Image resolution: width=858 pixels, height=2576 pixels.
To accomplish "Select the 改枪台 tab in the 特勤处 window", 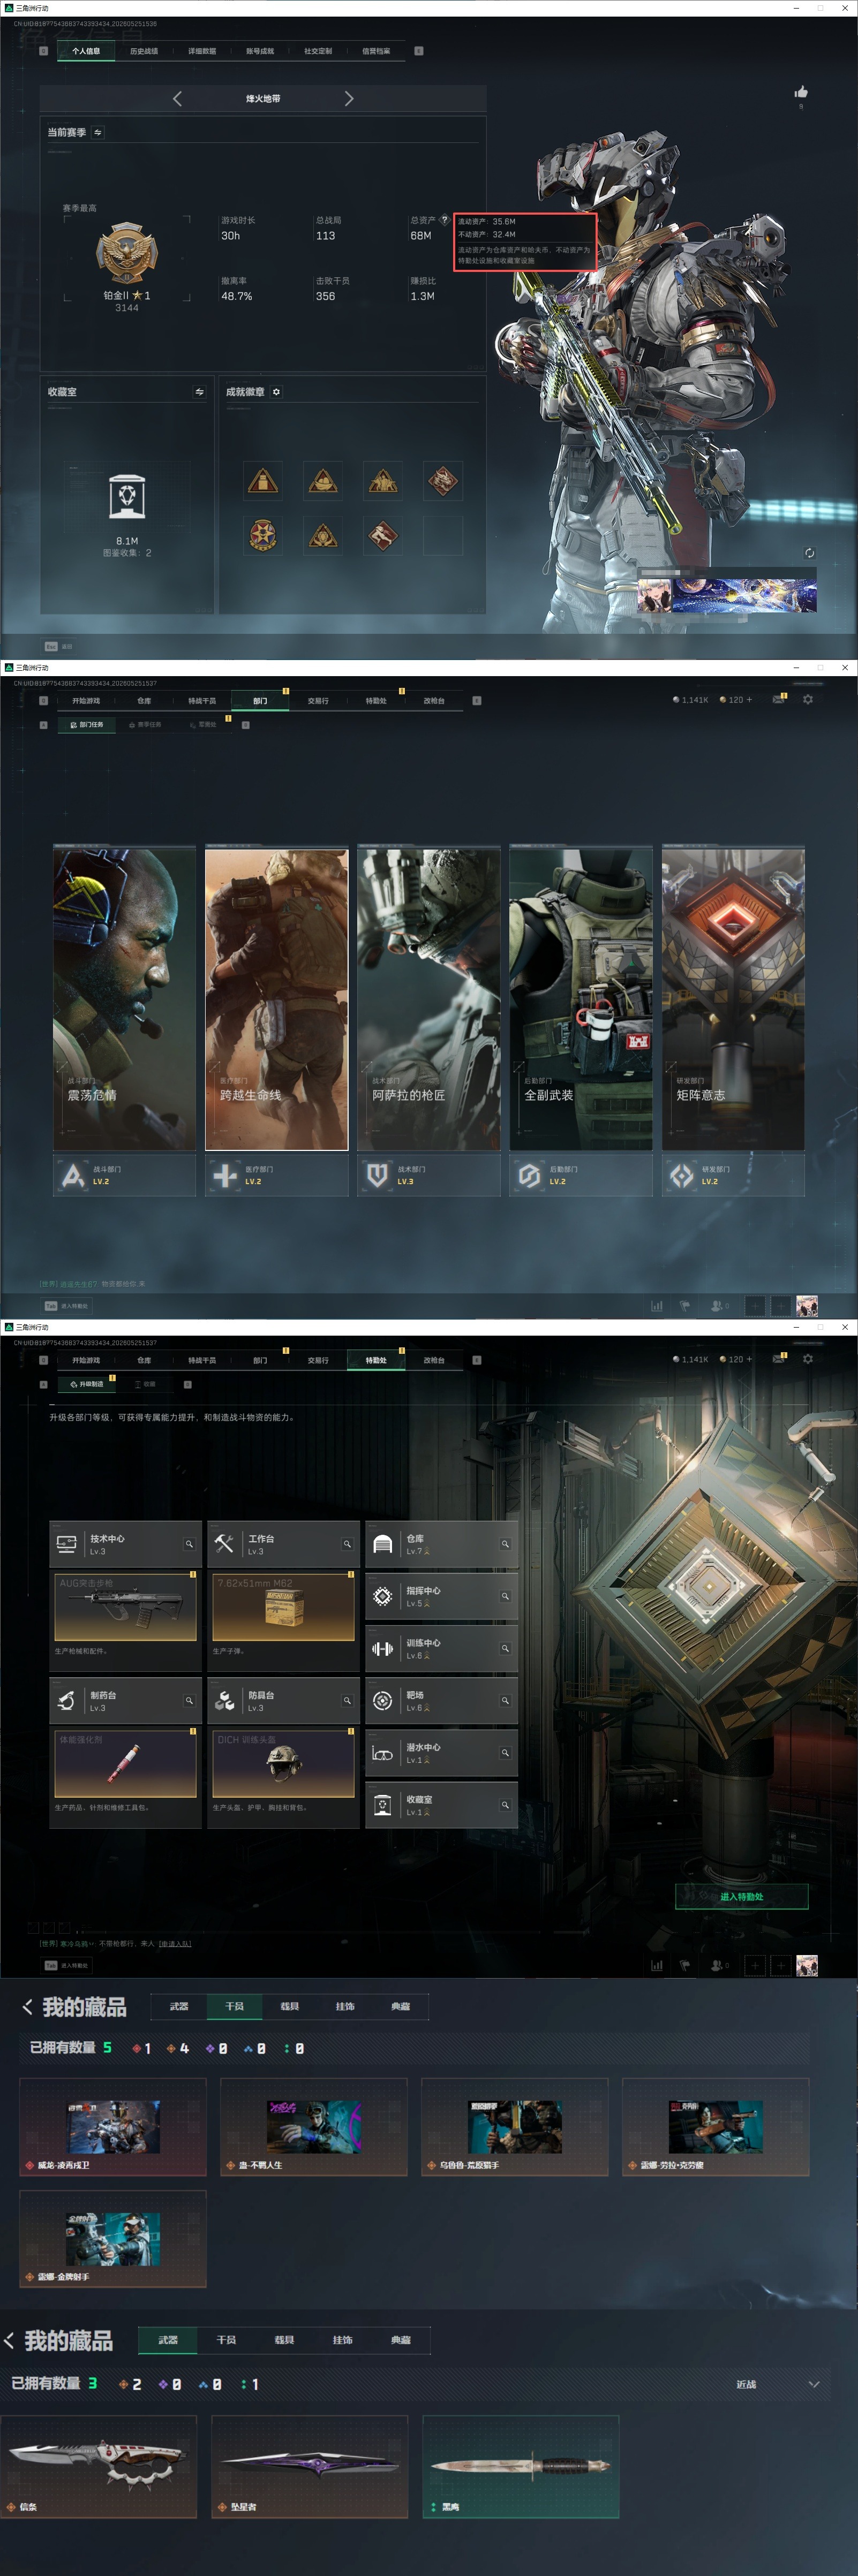I will pyautogui.click(x=434, y=1360).
